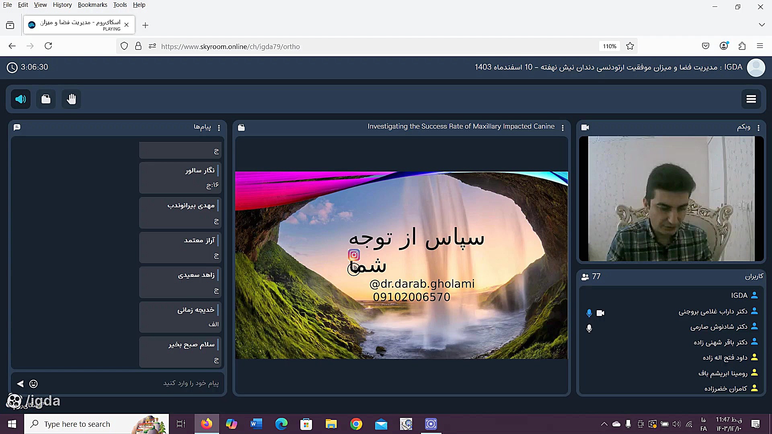Open the Pocket save icon
This screenshot has width=772, height=434.
tap(706, 46)
